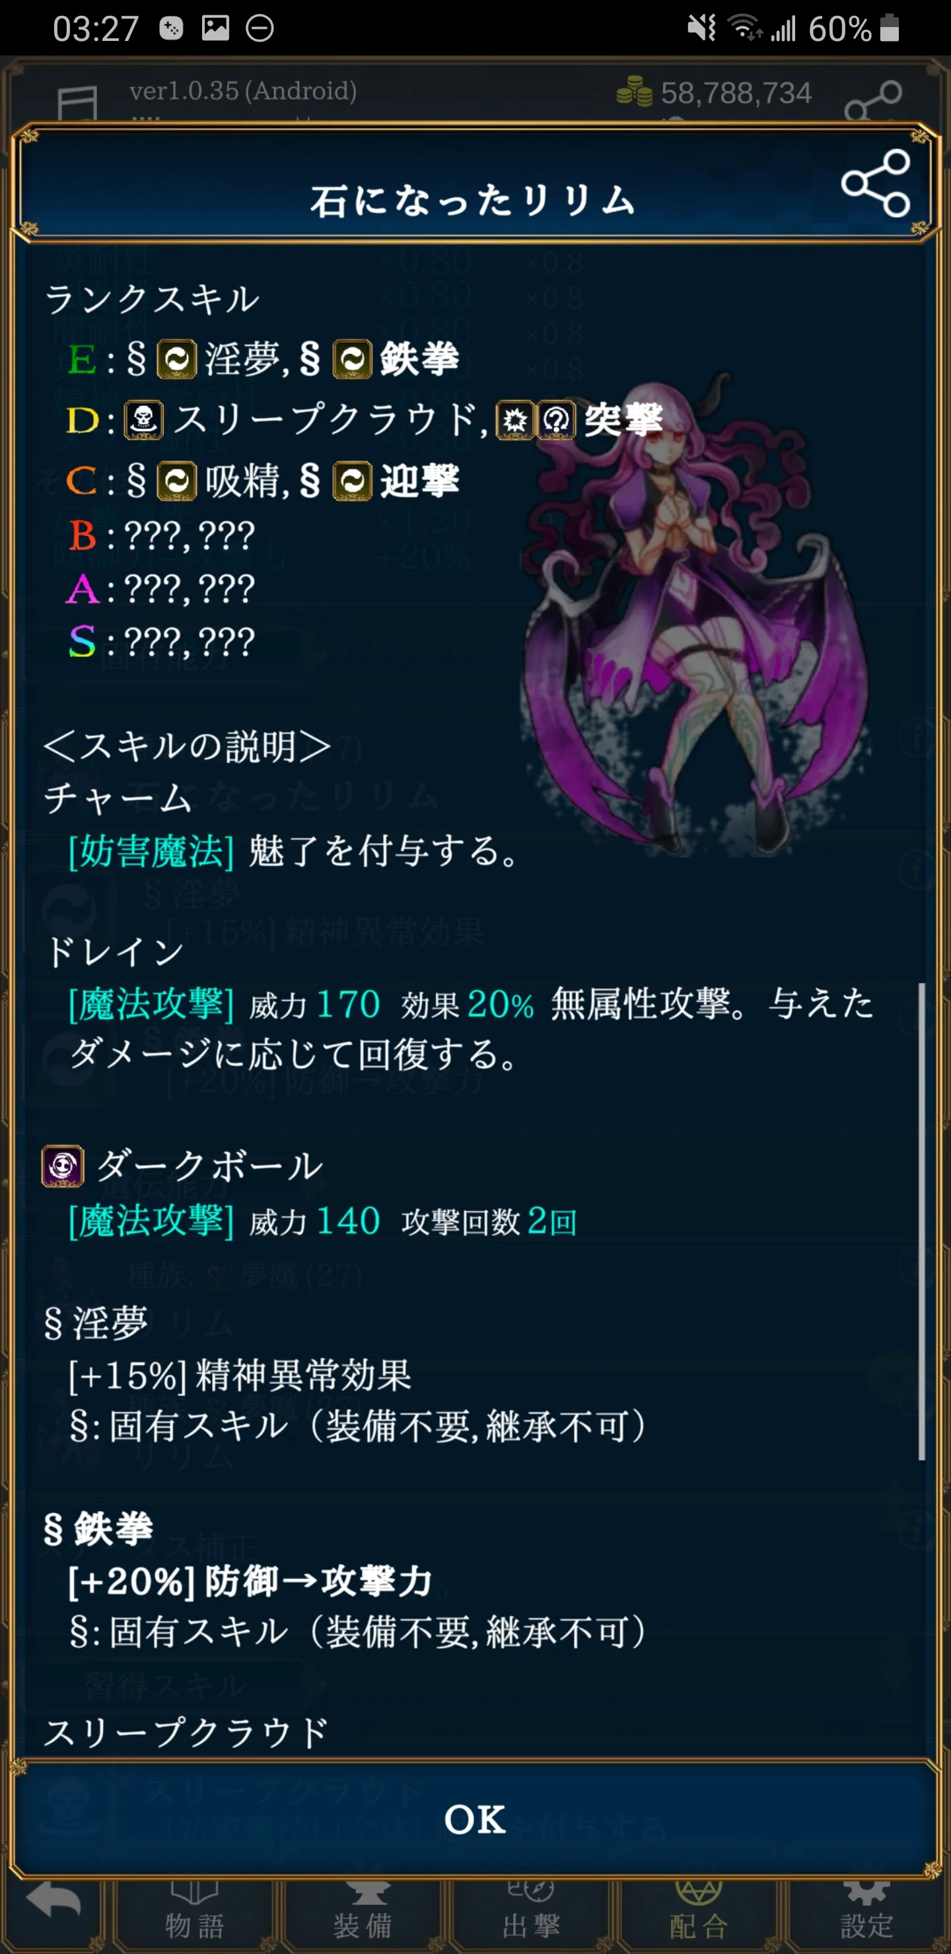Tap the skull icon beside スリープクラウド

(143, 419)
